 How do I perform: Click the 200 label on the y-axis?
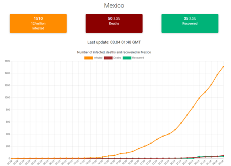[x=8, y=146]
